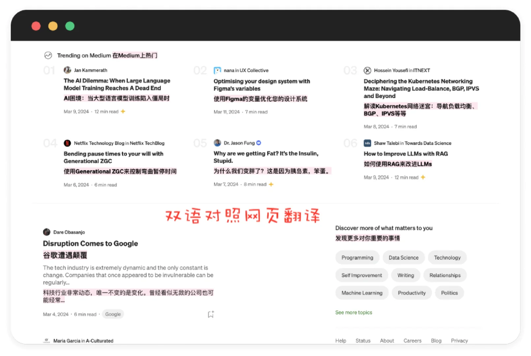Image resolution: width=531 pixels, height=356 pixels.
Task: Bookmark the Disruption Comes to Google story
Action: (x=211, y=314)
